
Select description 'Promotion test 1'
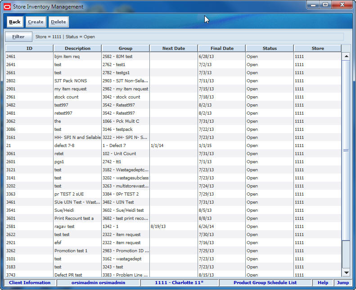tap(71, 251)
